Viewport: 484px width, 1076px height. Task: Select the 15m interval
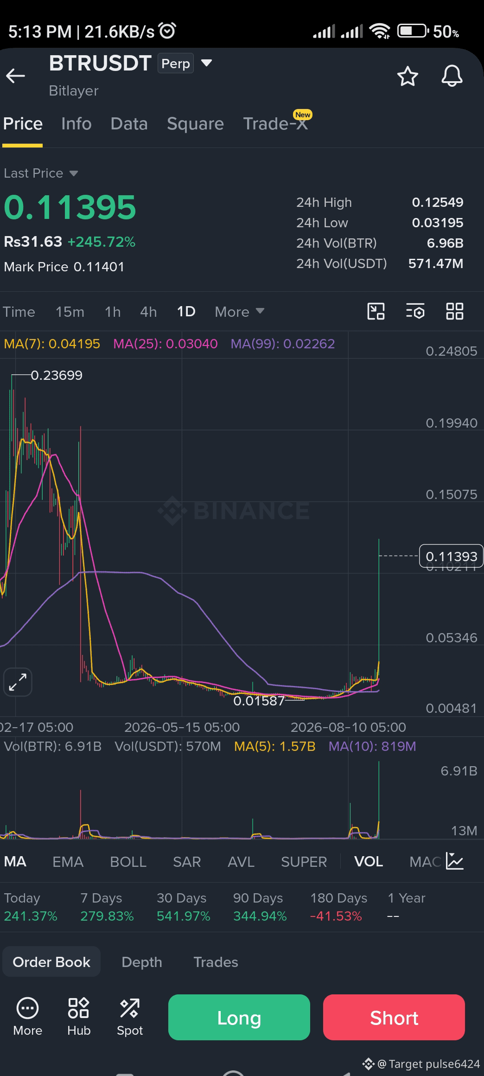tap(70, 312)
